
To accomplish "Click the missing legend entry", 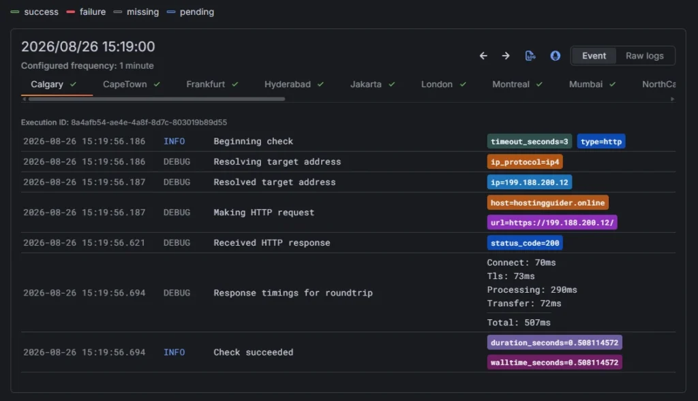I will point(136,12).
